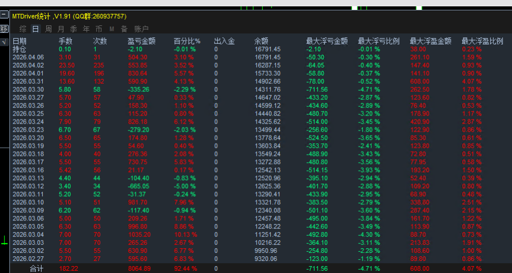Click the 盈亏金额 column header
Viewport: 512px width, 273px height.
tap(141, 41)
